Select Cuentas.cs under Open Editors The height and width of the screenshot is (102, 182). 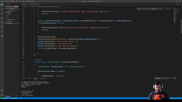point(12,10)
